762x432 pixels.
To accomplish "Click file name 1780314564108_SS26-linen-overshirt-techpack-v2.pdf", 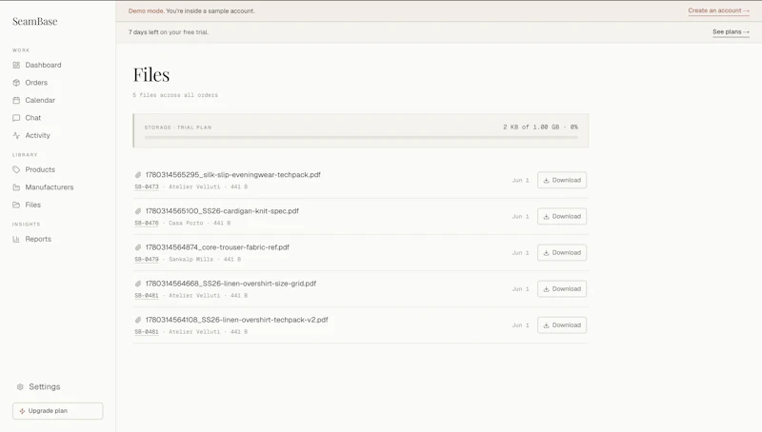I will (236, 320).
